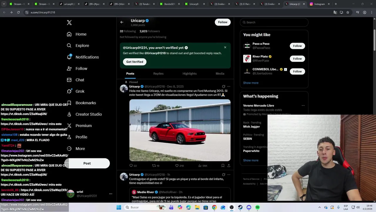The height and width of the screenshot is (212, 376).
Task: Open the Explore magnifier in the sidebar
Action: point(69,46)
